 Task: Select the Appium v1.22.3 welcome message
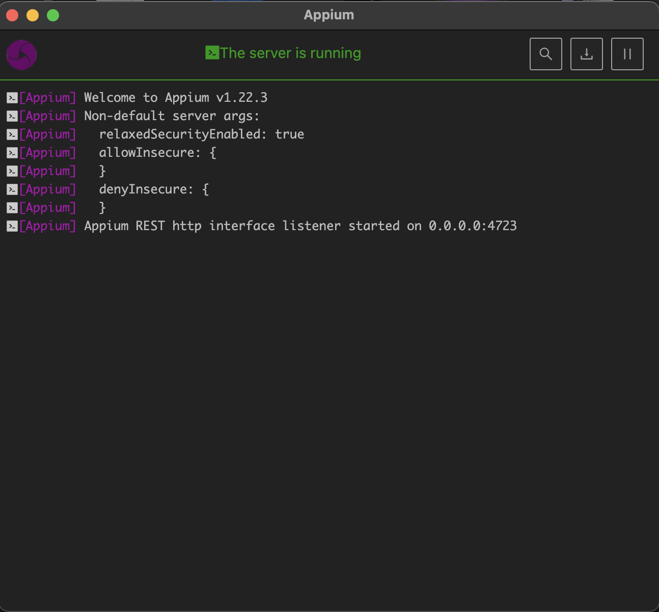coord(176,97)
